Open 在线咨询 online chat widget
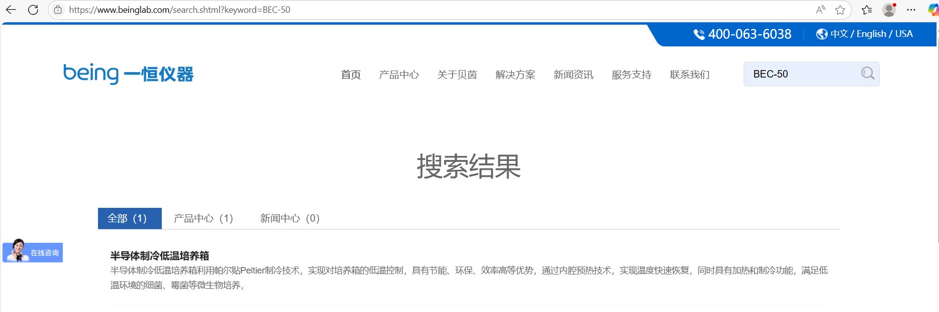 33,252
